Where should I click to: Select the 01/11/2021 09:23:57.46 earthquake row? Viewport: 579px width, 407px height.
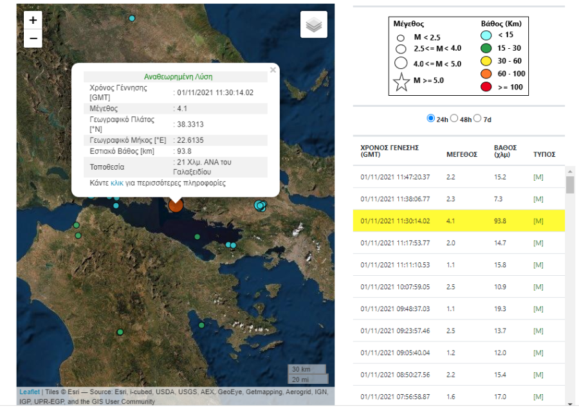click(x=459, y=330)
